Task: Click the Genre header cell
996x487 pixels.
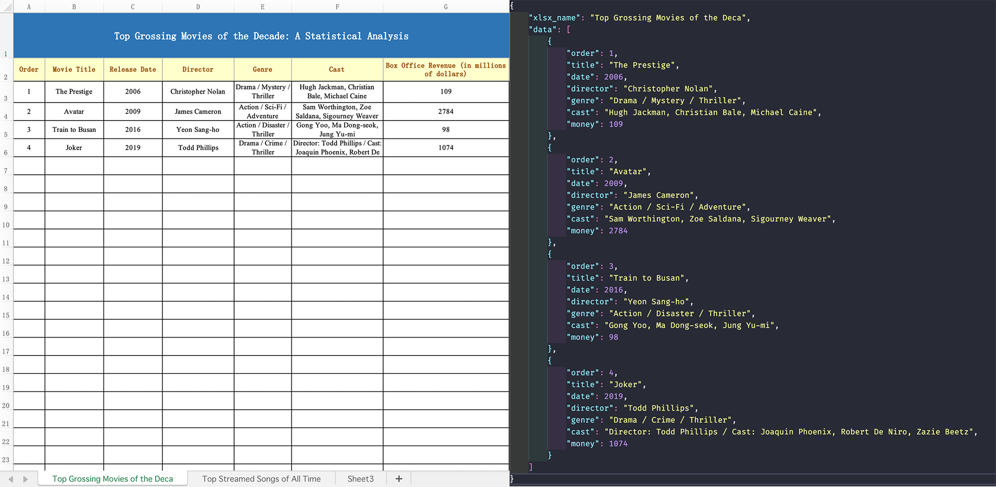Action: 262,70
